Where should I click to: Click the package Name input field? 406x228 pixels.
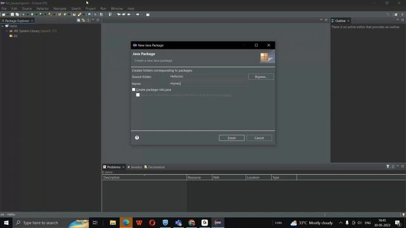(208, 84)
